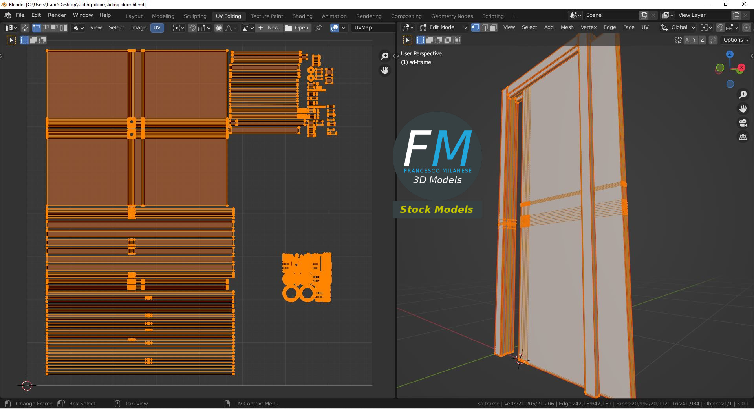Toggle snapping magnet in UV editor
Image resolution: width=754 pixels, height=409 pixels.
pos(192,28)
